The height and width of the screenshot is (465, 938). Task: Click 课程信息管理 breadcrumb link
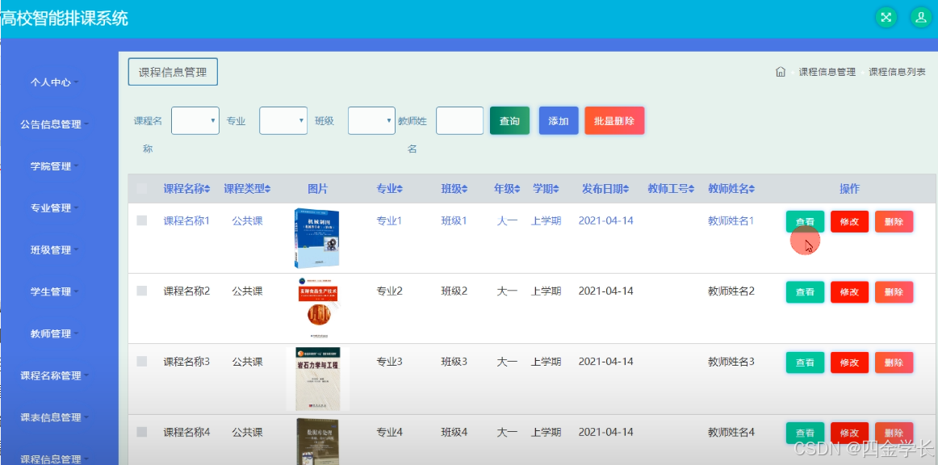(x=827, y=73)
